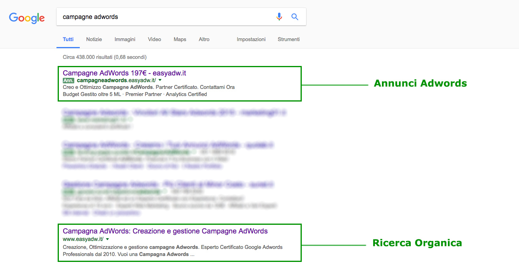Expand the arrow next to www.easyadw.it
The width and height of the screenshot is (519, 271).
coord(107,239)
